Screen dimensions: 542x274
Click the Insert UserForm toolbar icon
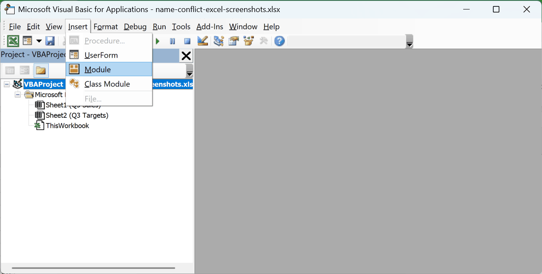coord(28,41)
